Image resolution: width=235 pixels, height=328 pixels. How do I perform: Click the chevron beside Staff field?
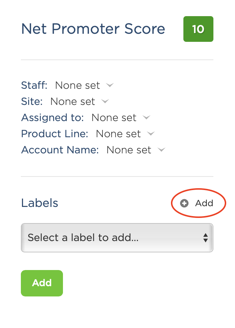click(x=109, y=85)
